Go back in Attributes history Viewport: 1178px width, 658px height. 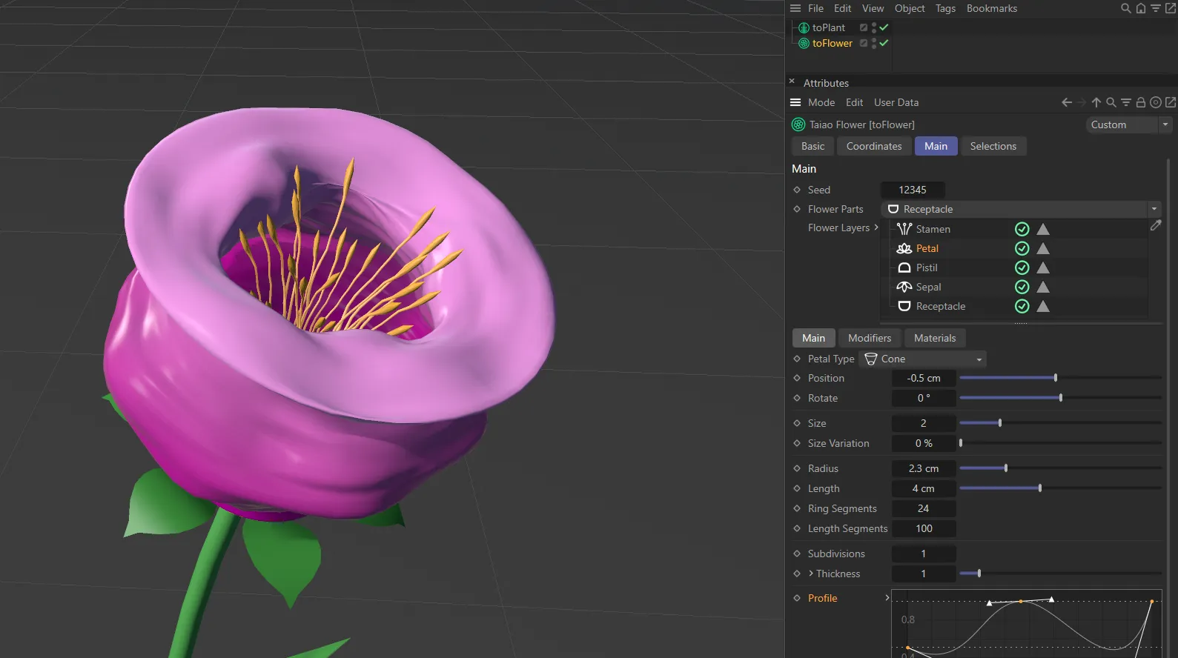click(1067, 102)
